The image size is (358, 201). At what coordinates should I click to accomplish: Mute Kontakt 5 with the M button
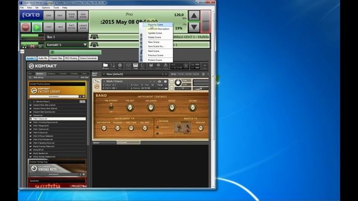(32, 46)
